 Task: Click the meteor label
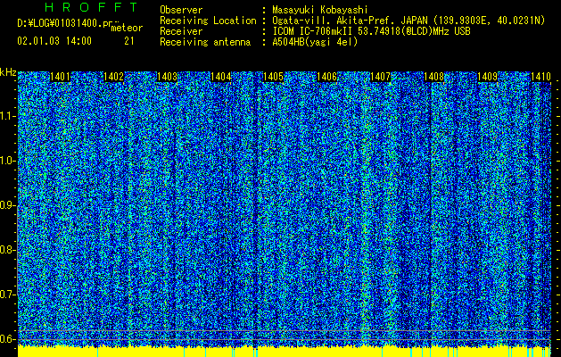click(127, 28)
